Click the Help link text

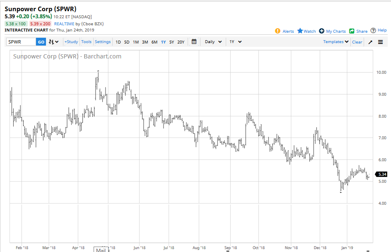coord(382,30)
